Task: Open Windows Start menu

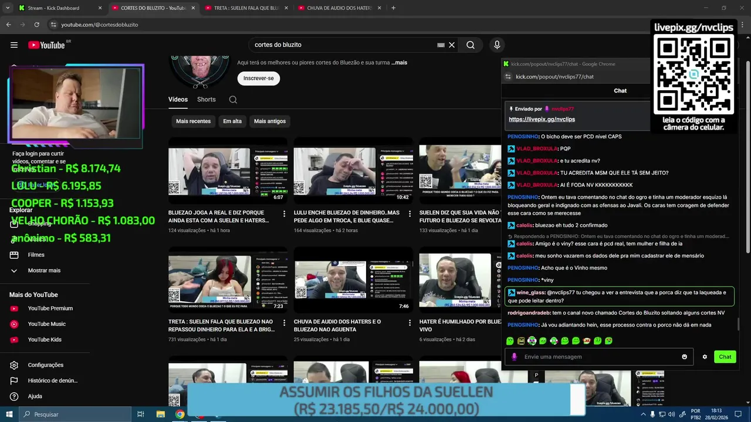Action: 9,414
